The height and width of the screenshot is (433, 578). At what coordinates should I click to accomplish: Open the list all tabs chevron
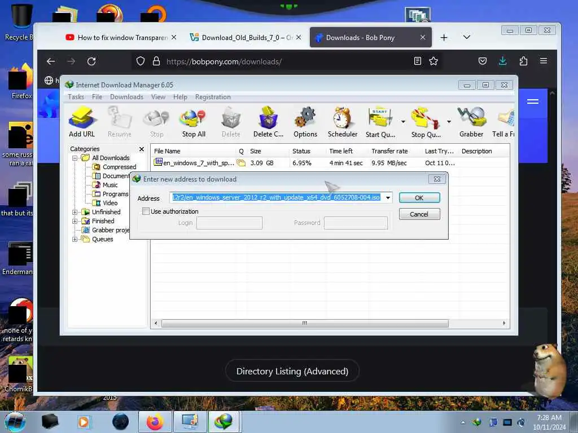point(467,37)
